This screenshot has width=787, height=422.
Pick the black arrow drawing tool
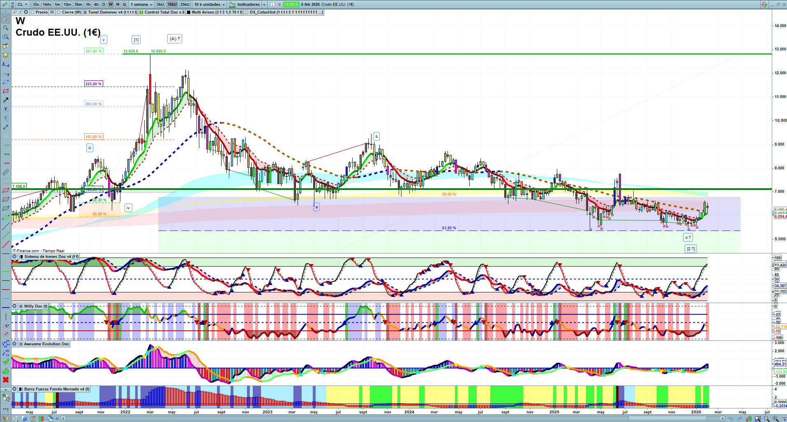(6, 100)
